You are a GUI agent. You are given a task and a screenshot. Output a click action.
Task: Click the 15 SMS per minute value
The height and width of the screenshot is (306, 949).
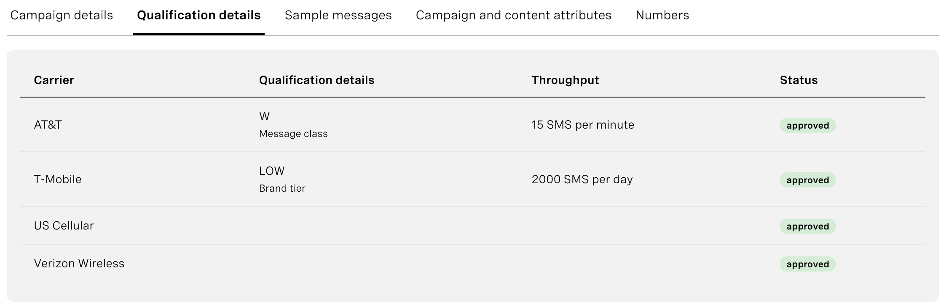[583, 125]
